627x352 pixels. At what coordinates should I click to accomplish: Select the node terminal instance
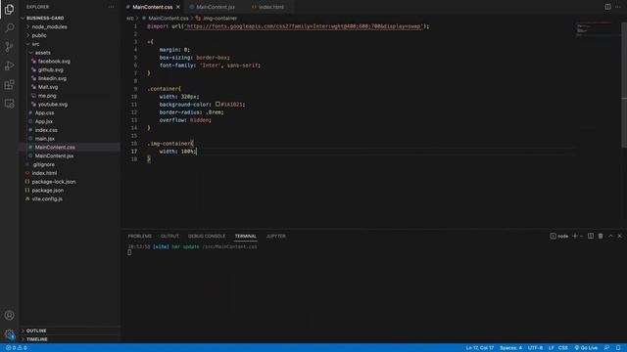(559, 237)
